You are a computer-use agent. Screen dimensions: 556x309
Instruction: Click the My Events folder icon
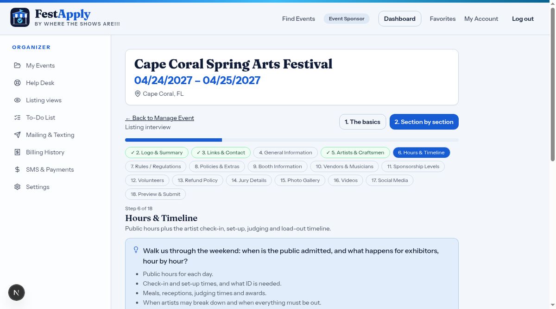pos(17,65)
